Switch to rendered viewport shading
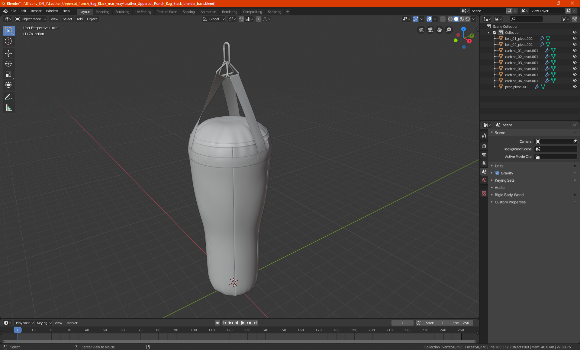This screenshot has height=350, width=580. point(468,19)
